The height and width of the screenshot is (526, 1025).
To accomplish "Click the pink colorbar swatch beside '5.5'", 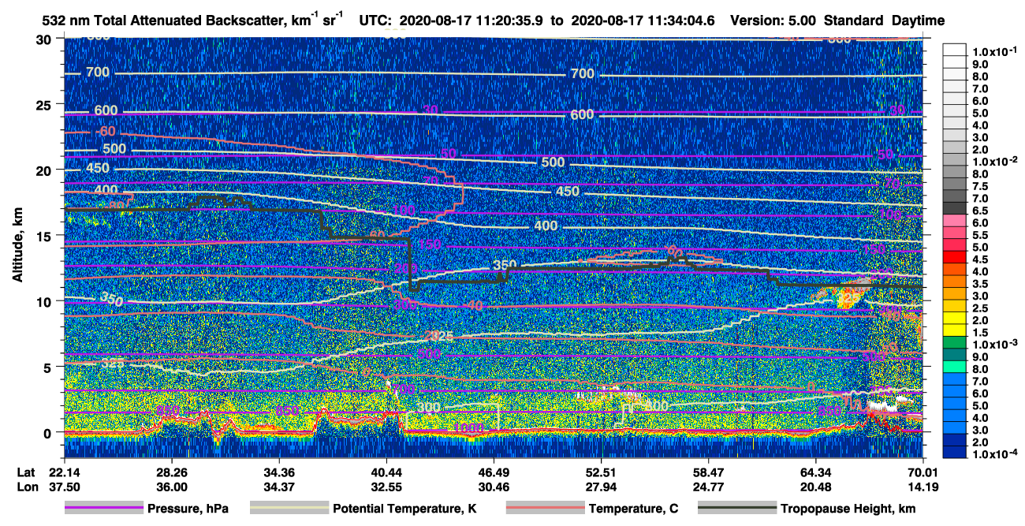I will tap(954, 234).
